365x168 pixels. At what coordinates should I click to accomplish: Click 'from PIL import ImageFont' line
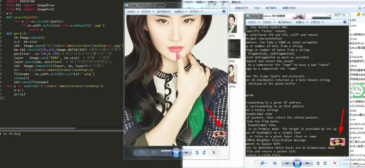pyautogui.click(x=30, y=9)
